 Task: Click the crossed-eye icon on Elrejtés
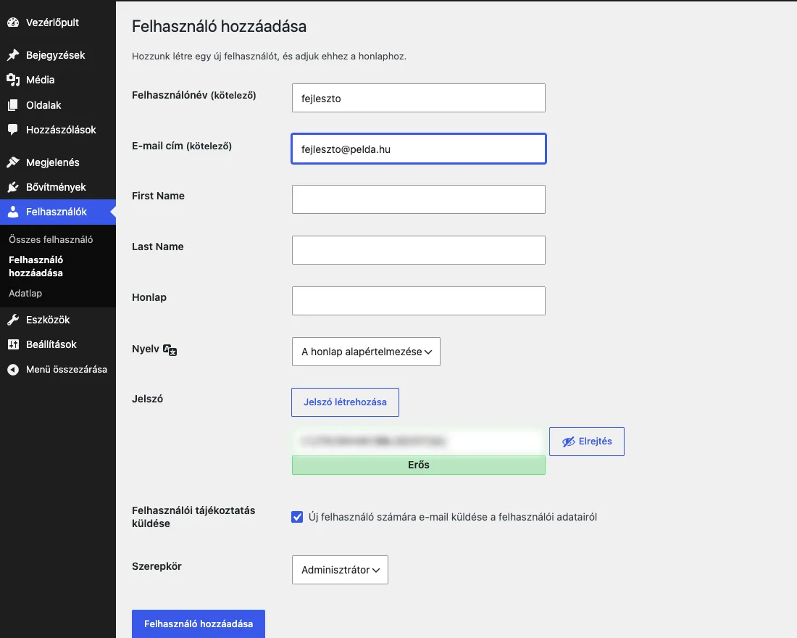(568, 442)
